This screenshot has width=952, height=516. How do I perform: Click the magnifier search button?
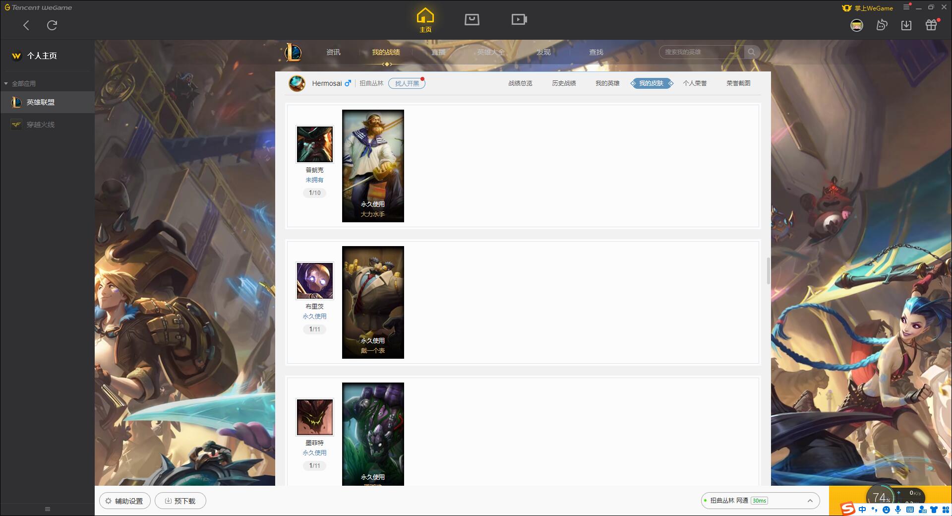click(x=752, y=52)
